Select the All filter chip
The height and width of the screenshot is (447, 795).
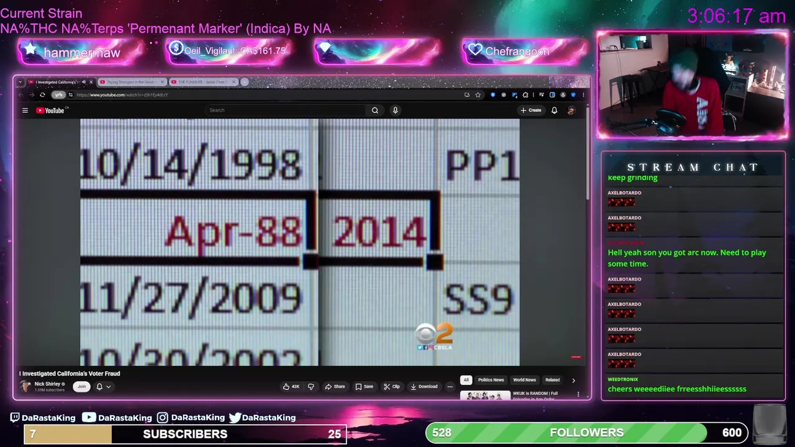click(x=466, y=380)
